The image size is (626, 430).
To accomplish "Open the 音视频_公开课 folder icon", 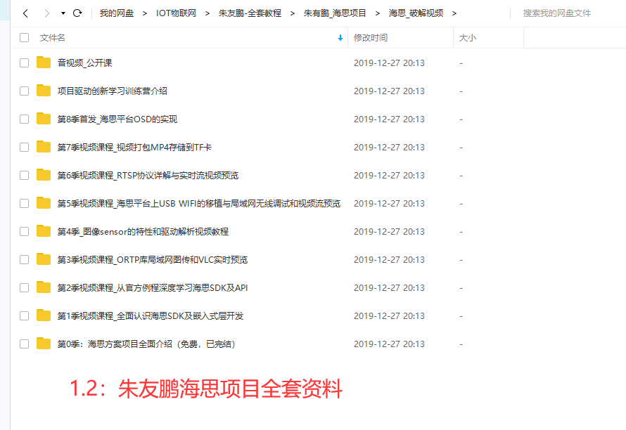I will pos(42,63).
